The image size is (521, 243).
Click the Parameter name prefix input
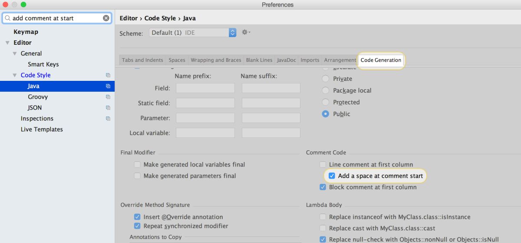point(205,118)
